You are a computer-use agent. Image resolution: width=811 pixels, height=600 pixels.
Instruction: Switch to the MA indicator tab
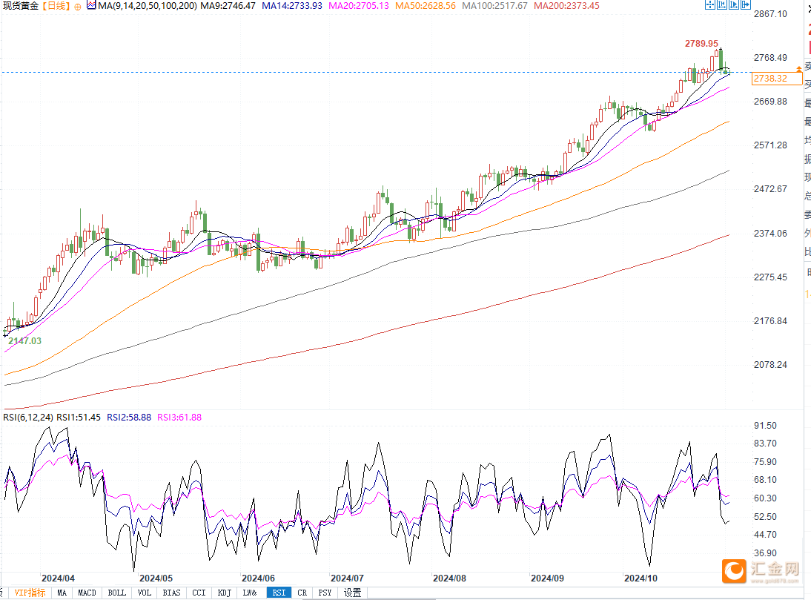pos(62,593)
